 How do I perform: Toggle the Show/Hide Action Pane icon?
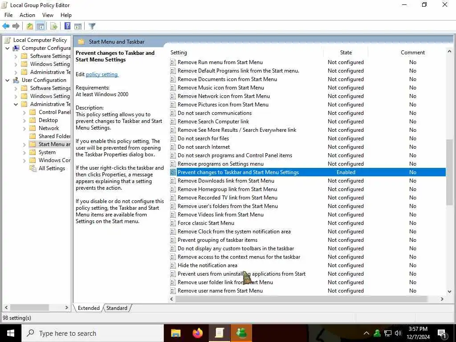coord(78,26)
